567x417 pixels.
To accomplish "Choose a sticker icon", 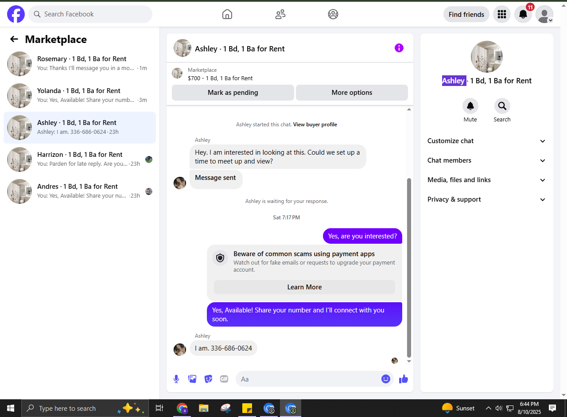I will click(208, 379).
